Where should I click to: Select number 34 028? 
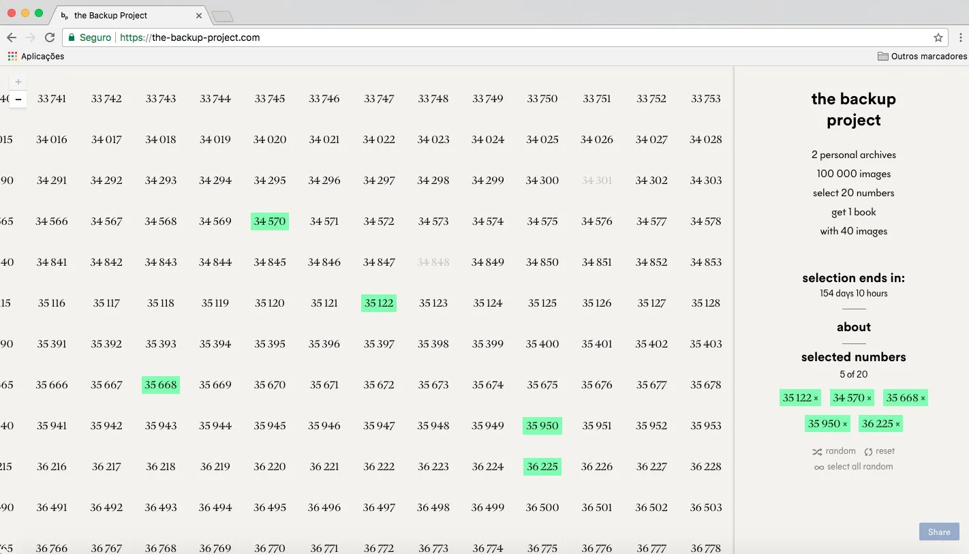tap(706, 140)
